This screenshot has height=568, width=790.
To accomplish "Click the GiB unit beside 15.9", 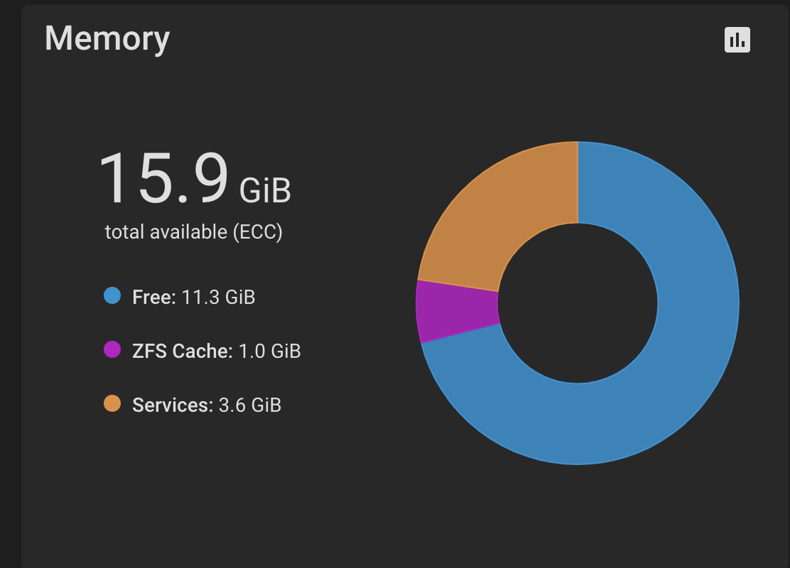I will click(265, 190).
